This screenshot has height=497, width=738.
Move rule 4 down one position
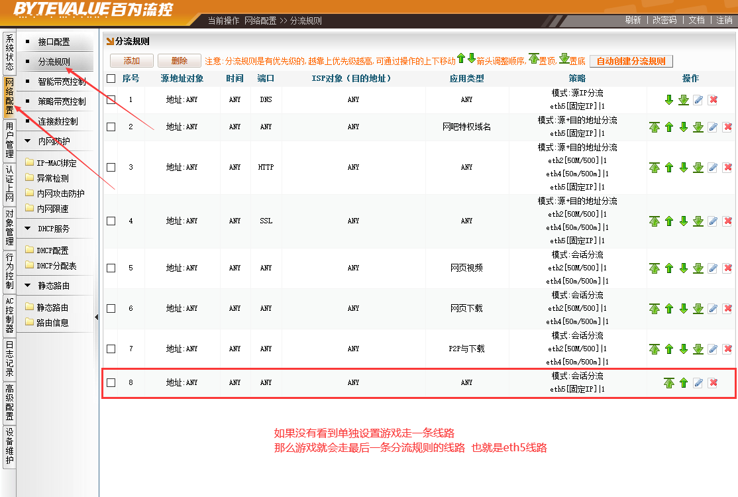tap(684, 221)
